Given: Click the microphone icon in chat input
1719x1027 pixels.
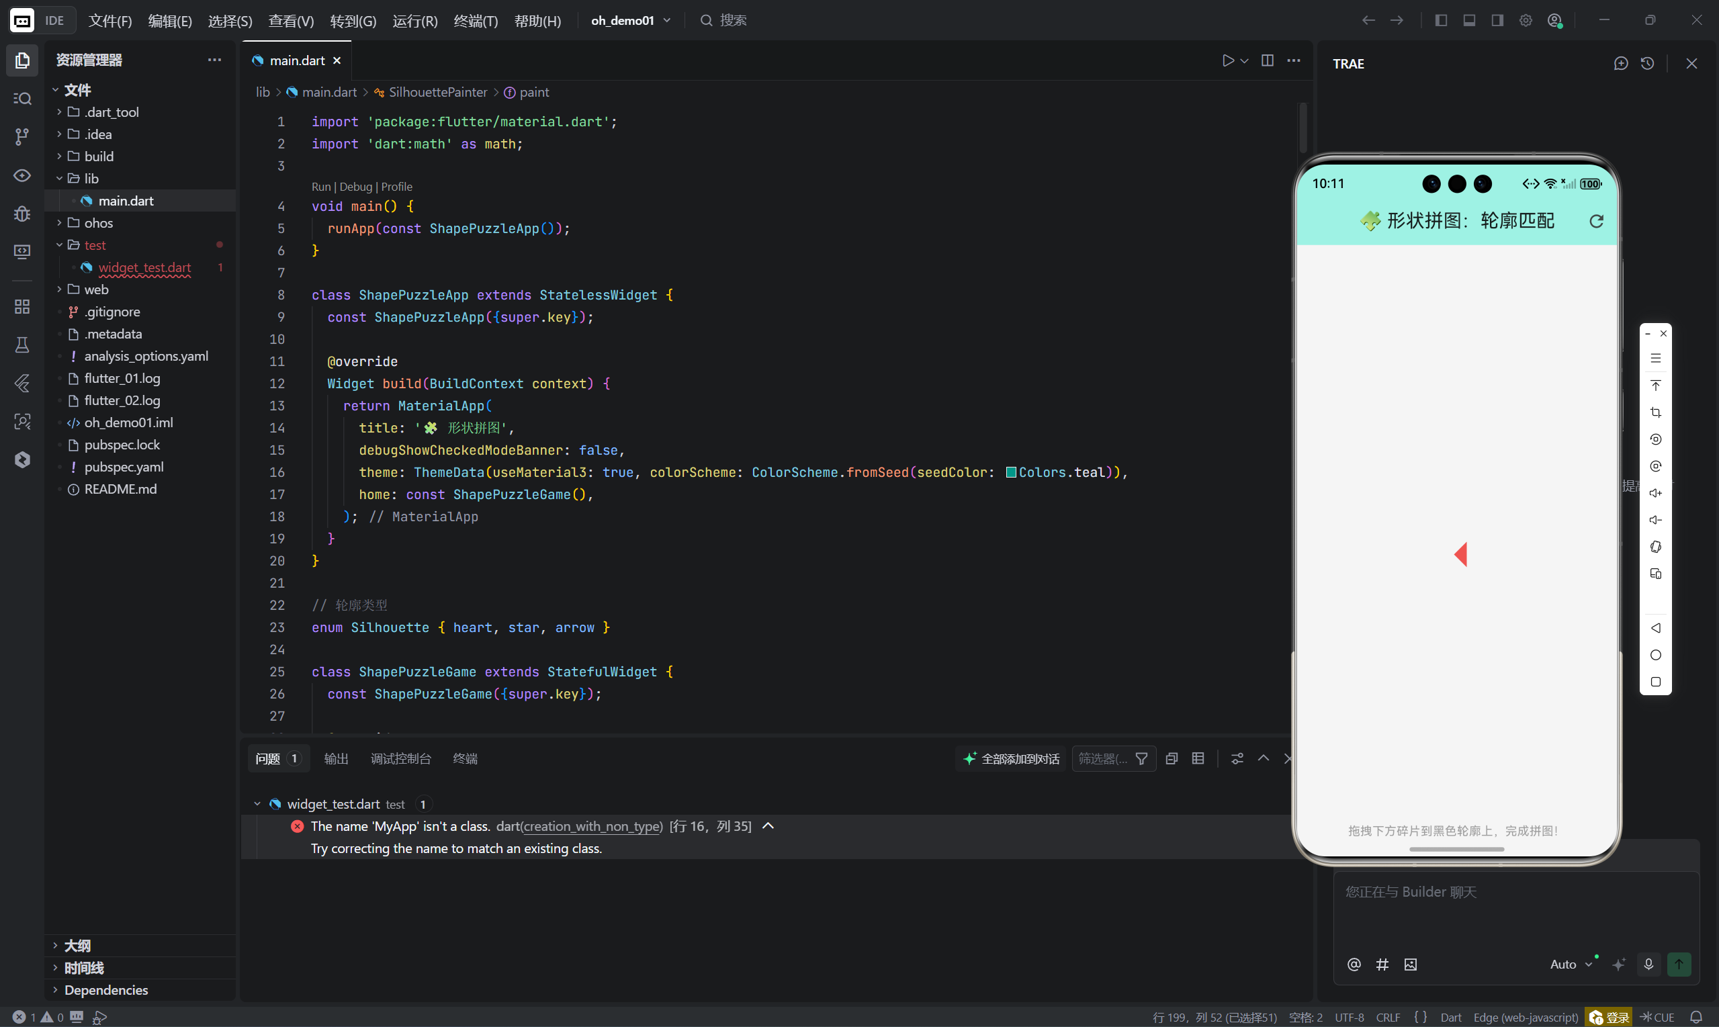Looking at the screenshot, I should [x=1648, y=964].
